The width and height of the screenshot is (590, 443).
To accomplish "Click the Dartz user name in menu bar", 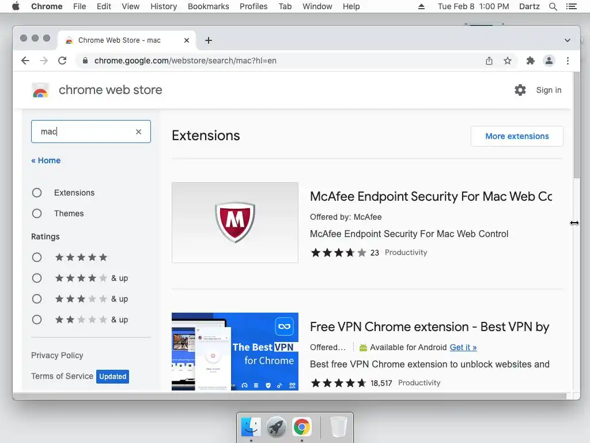I will 529,6.
